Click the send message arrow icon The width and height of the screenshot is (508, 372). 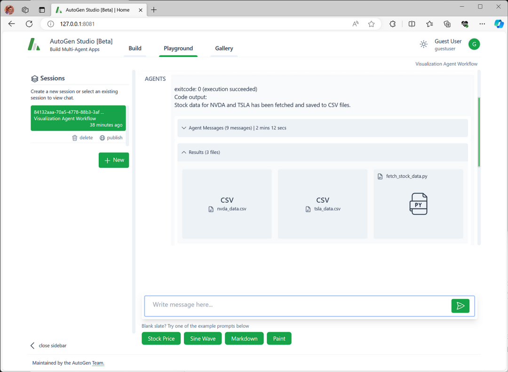(460, 306)
